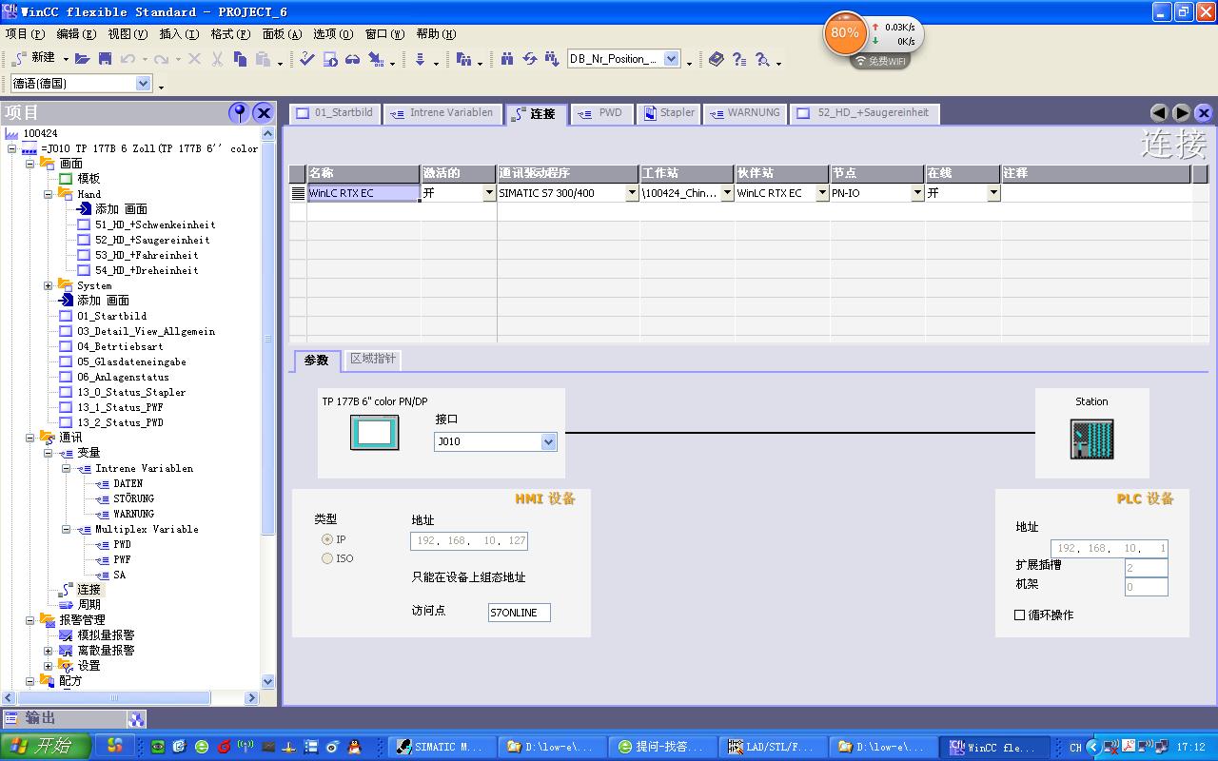Image resolution: width=1218 pixels, height=761 pixels.
Task: Select 离散量报警 in project tree
Action: coord(106,651)
